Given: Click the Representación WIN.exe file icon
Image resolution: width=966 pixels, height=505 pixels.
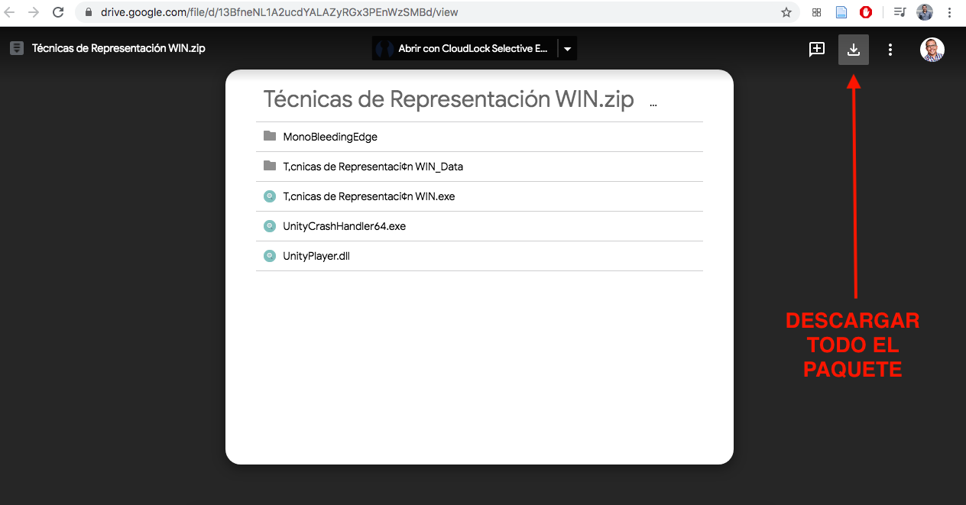Looking at the screenshot, I should (270, 196).
